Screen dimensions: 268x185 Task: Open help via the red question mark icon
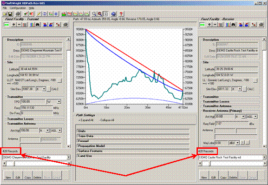click(x=121, y=14)
